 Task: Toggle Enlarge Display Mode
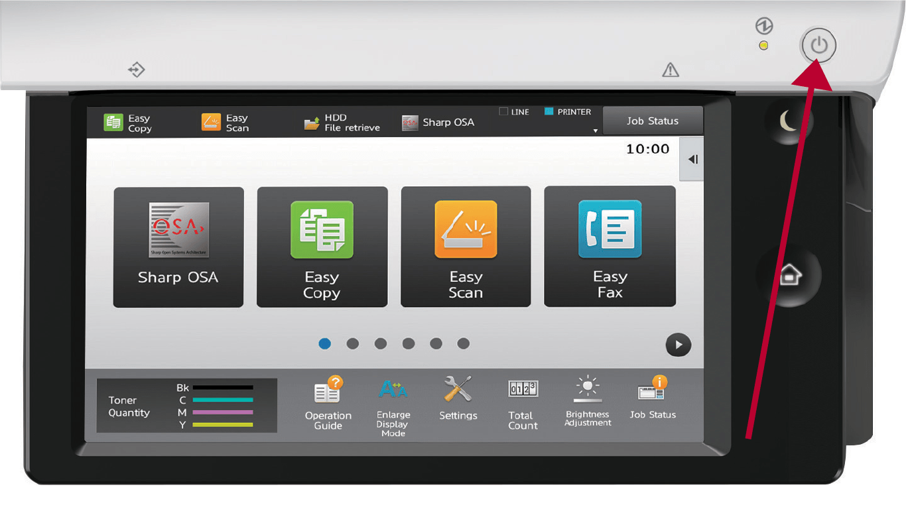pos(393,407)
